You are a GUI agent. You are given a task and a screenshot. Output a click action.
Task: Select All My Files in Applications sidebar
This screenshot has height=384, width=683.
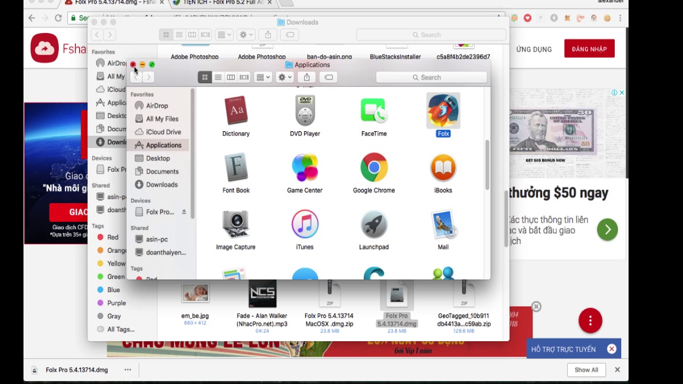[x=162, y=119]
